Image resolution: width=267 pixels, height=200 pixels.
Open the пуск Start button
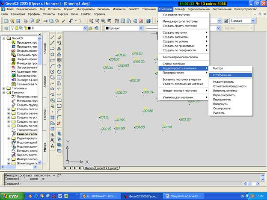[x=12, y=196]
